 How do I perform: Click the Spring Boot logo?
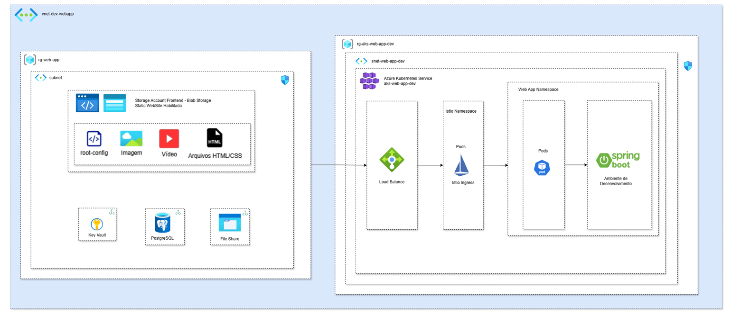[x=618, y=160]
